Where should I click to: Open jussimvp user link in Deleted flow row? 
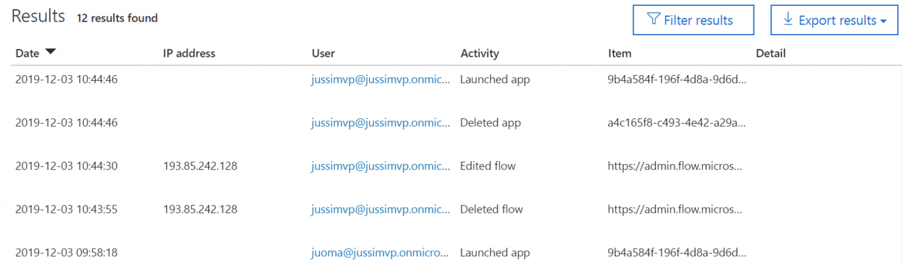(x=382, y=209)
